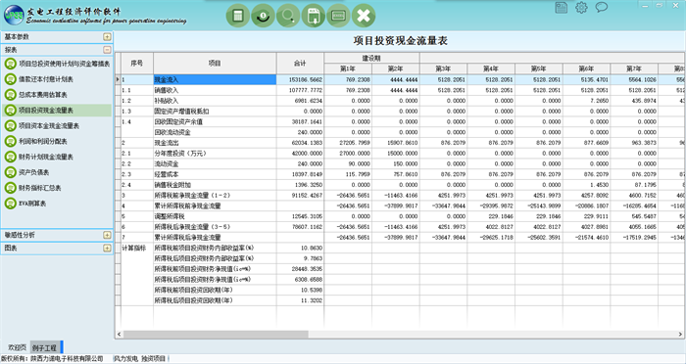
Task: Open the 总成本费用估算表 report
Action: [43, 95]
